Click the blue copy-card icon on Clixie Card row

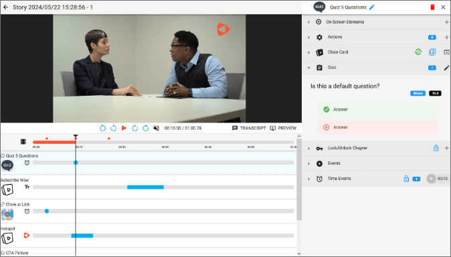432,52
